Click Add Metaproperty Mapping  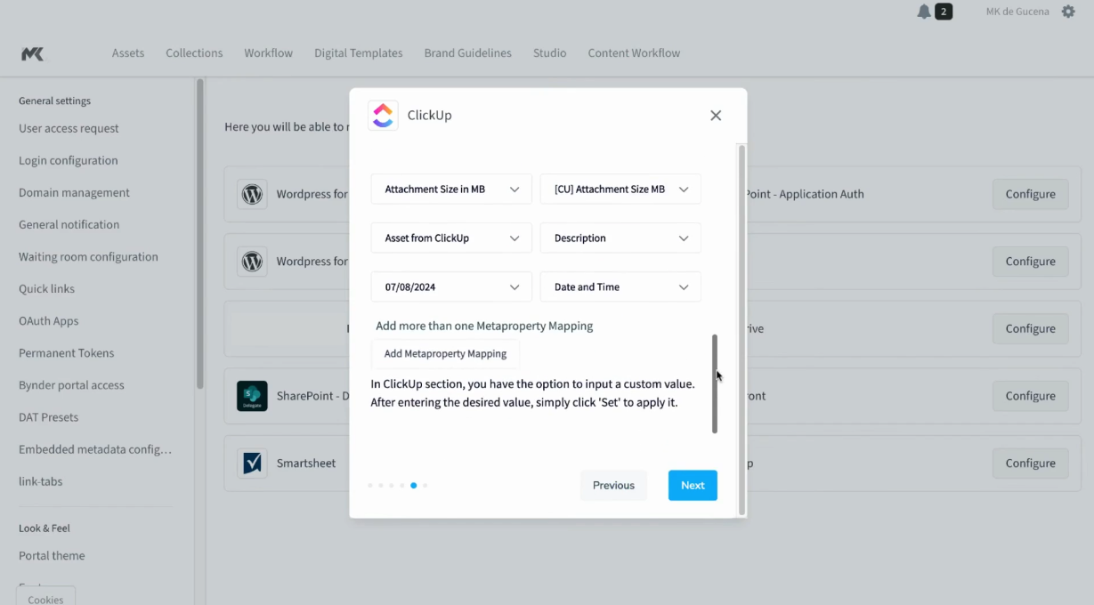(x=445, y=353)
